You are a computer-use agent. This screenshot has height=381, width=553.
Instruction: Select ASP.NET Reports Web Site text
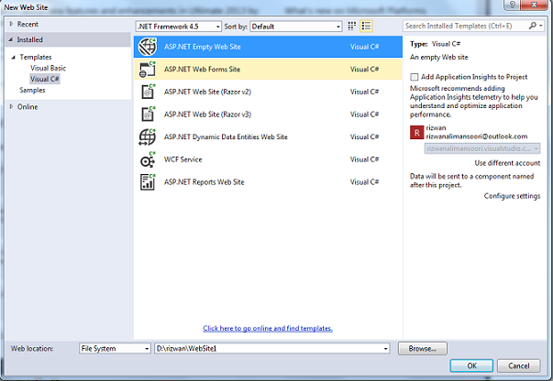(x=205, y=182)
